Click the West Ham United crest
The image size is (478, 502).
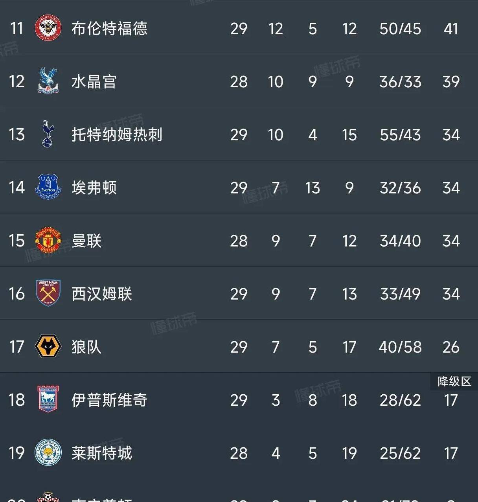pyautogui.click(x=48, y=293)
